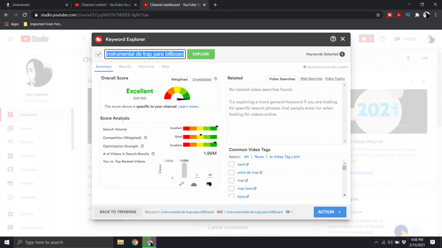Tick the 'trap beat' tag checkbox

tap(231, 188)
